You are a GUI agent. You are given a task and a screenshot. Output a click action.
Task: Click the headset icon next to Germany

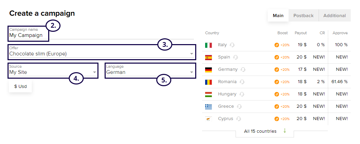click(243, 69)
